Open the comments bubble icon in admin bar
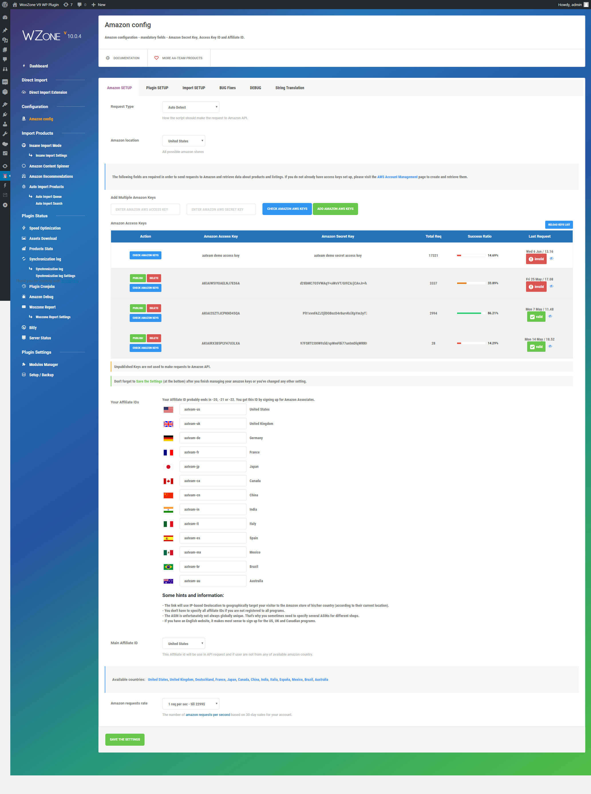Viewport: 591px width, 794px height. (x=80, y=5)
